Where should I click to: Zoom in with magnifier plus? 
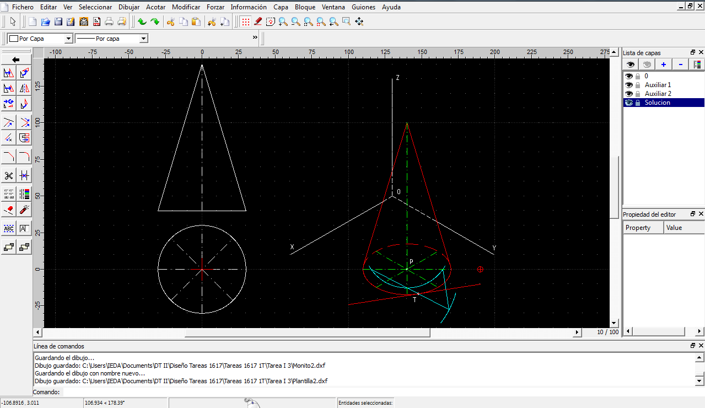(x=283, y=22)
